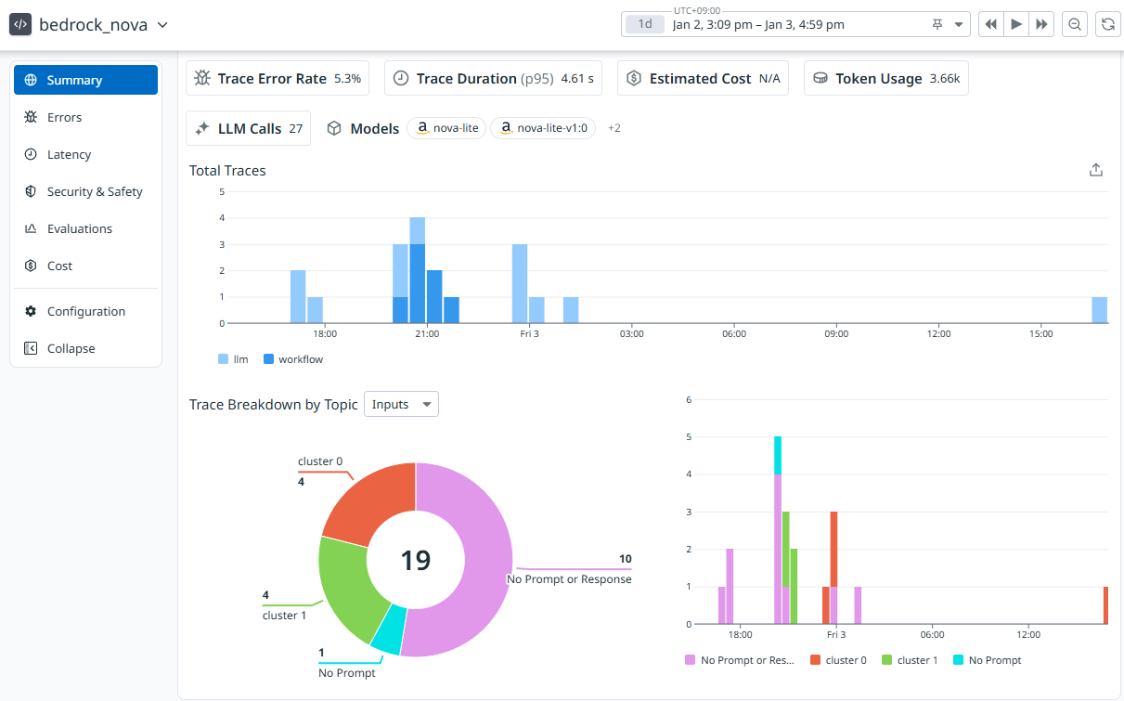Export the Total Traces chart
This screenshot has width=1124, height=701.
(x=1096, y=170)
